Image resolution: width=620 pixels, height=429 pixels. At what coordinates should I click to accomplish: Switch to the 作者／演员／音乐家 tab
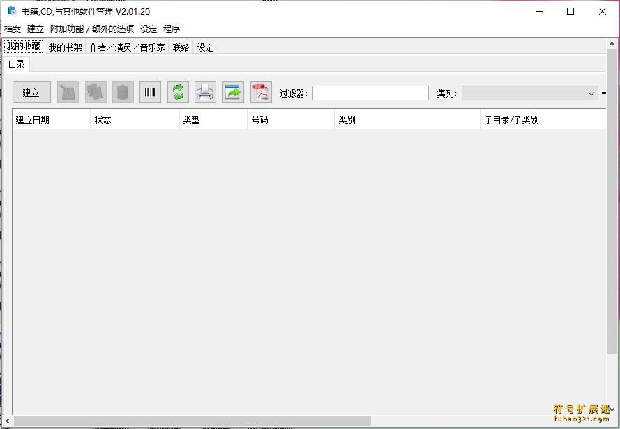coord(127,47)
